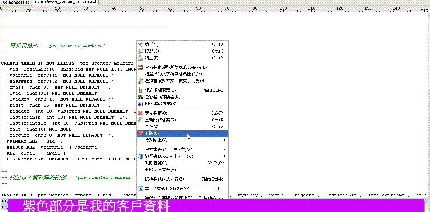Click the `secques` char(8) line
Screen dimensions: 430x212
(61, 135)
